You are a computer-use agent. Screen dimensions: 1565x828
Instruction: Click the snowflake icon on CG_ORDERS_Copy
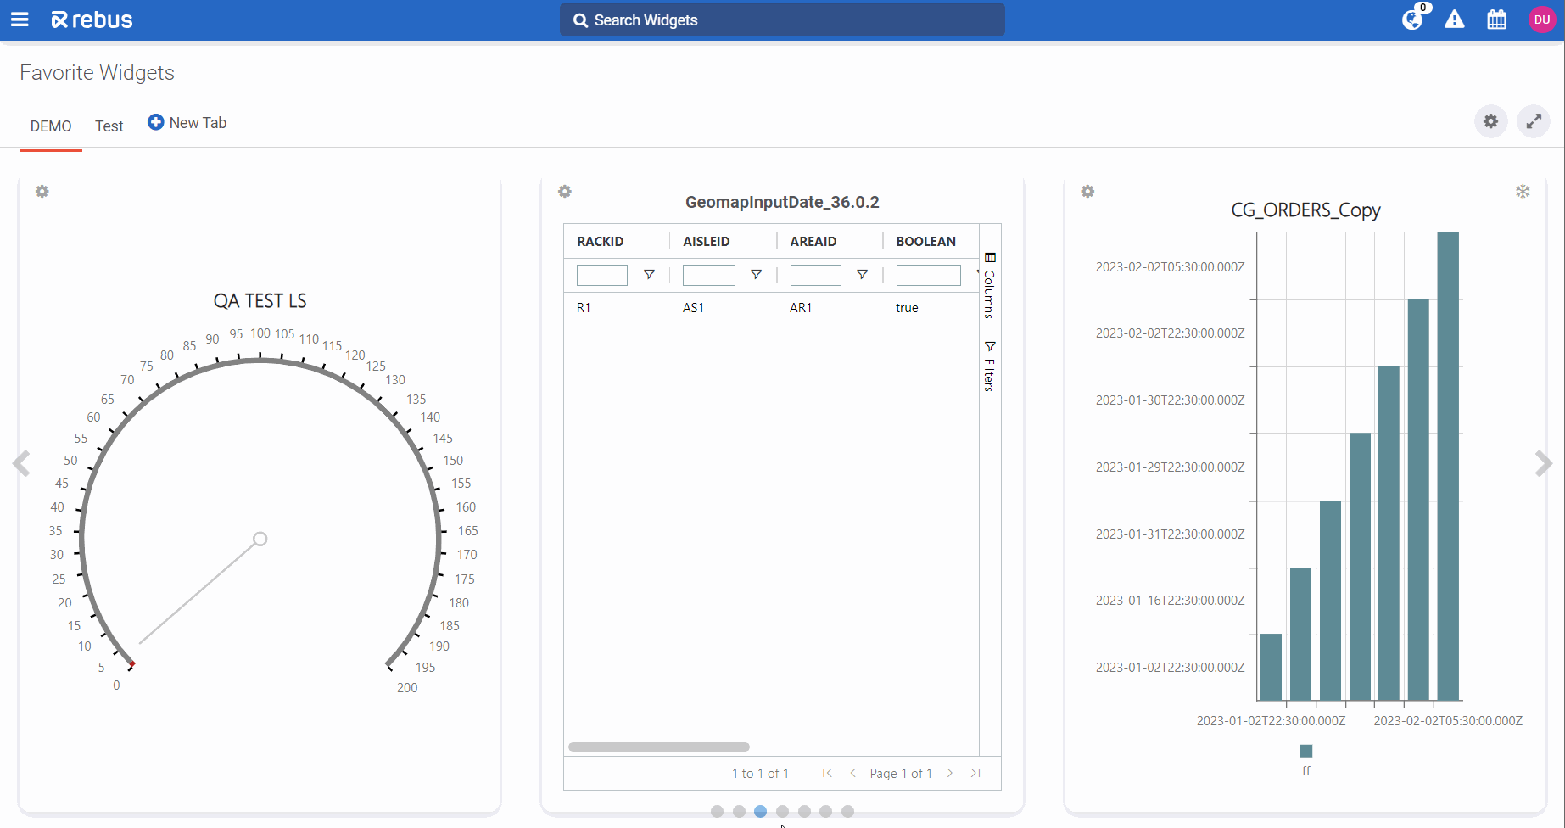pyautogui.click(x=1523, y=192)
